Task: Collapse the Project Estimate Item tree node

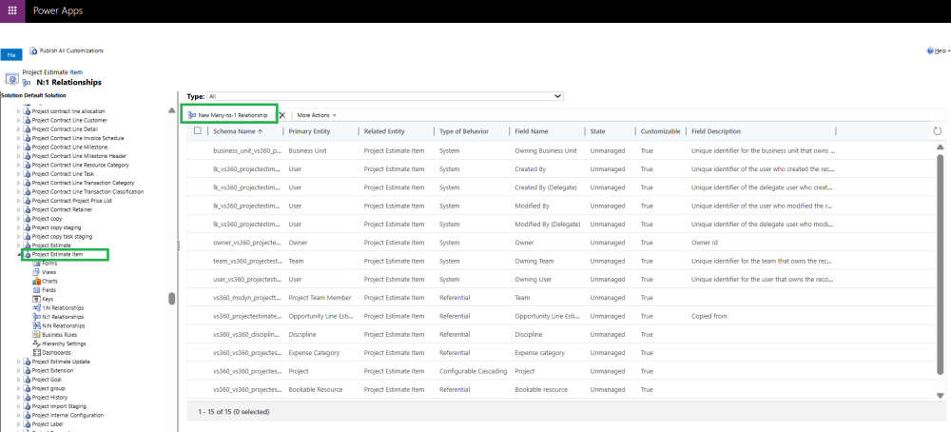Action: pos(19,254)
